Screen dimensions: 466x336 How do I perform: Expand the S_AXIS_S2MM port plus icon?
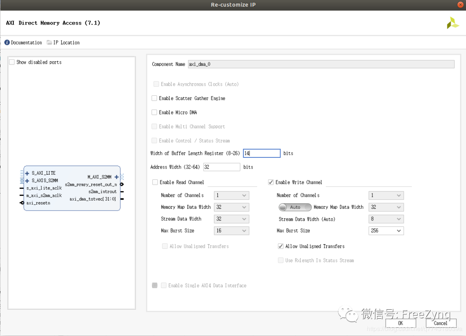coord(27,181)
